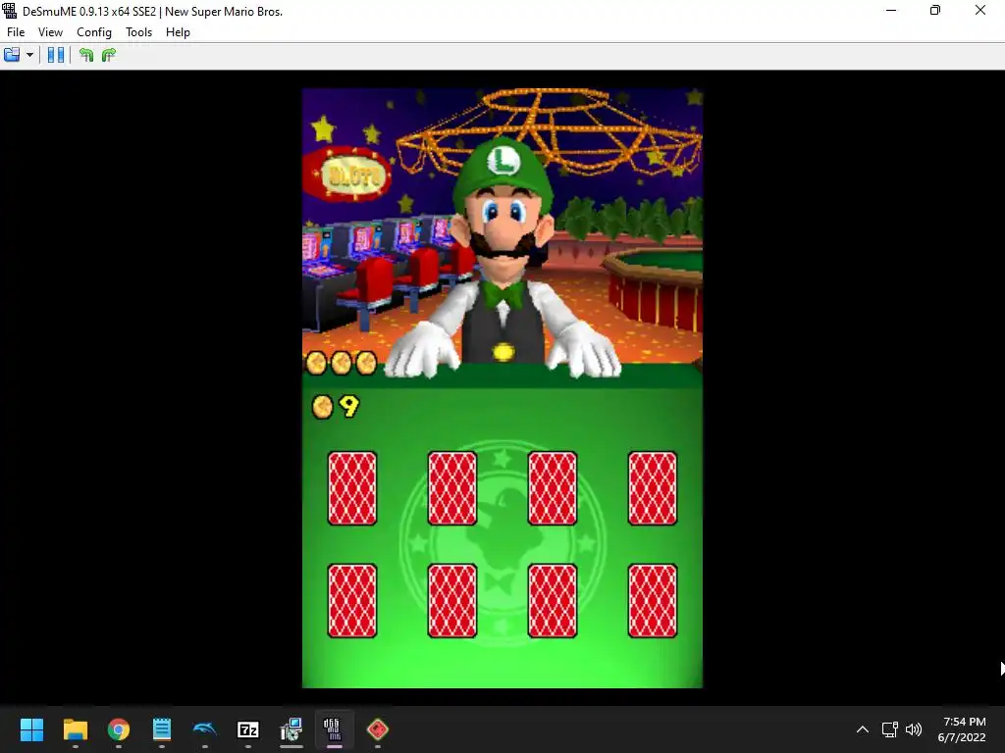Open network settings from the tray
Image resolution: width=1005 pixels, height=753 pixels.
(889, 729)
